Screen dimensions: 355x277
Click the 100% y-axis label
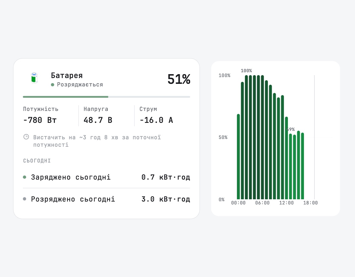coord(224,75)
